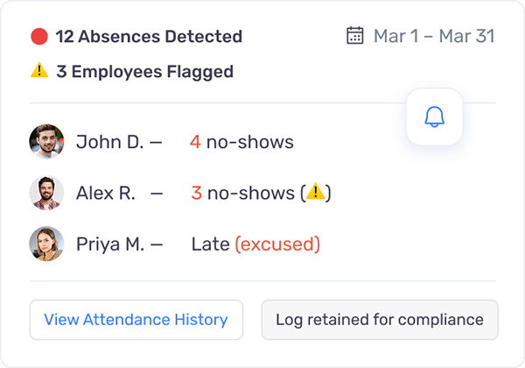The height and width of the screenshot is (368, 525).
Task: Click the blue notification bell icon
Action: [434, 117]
